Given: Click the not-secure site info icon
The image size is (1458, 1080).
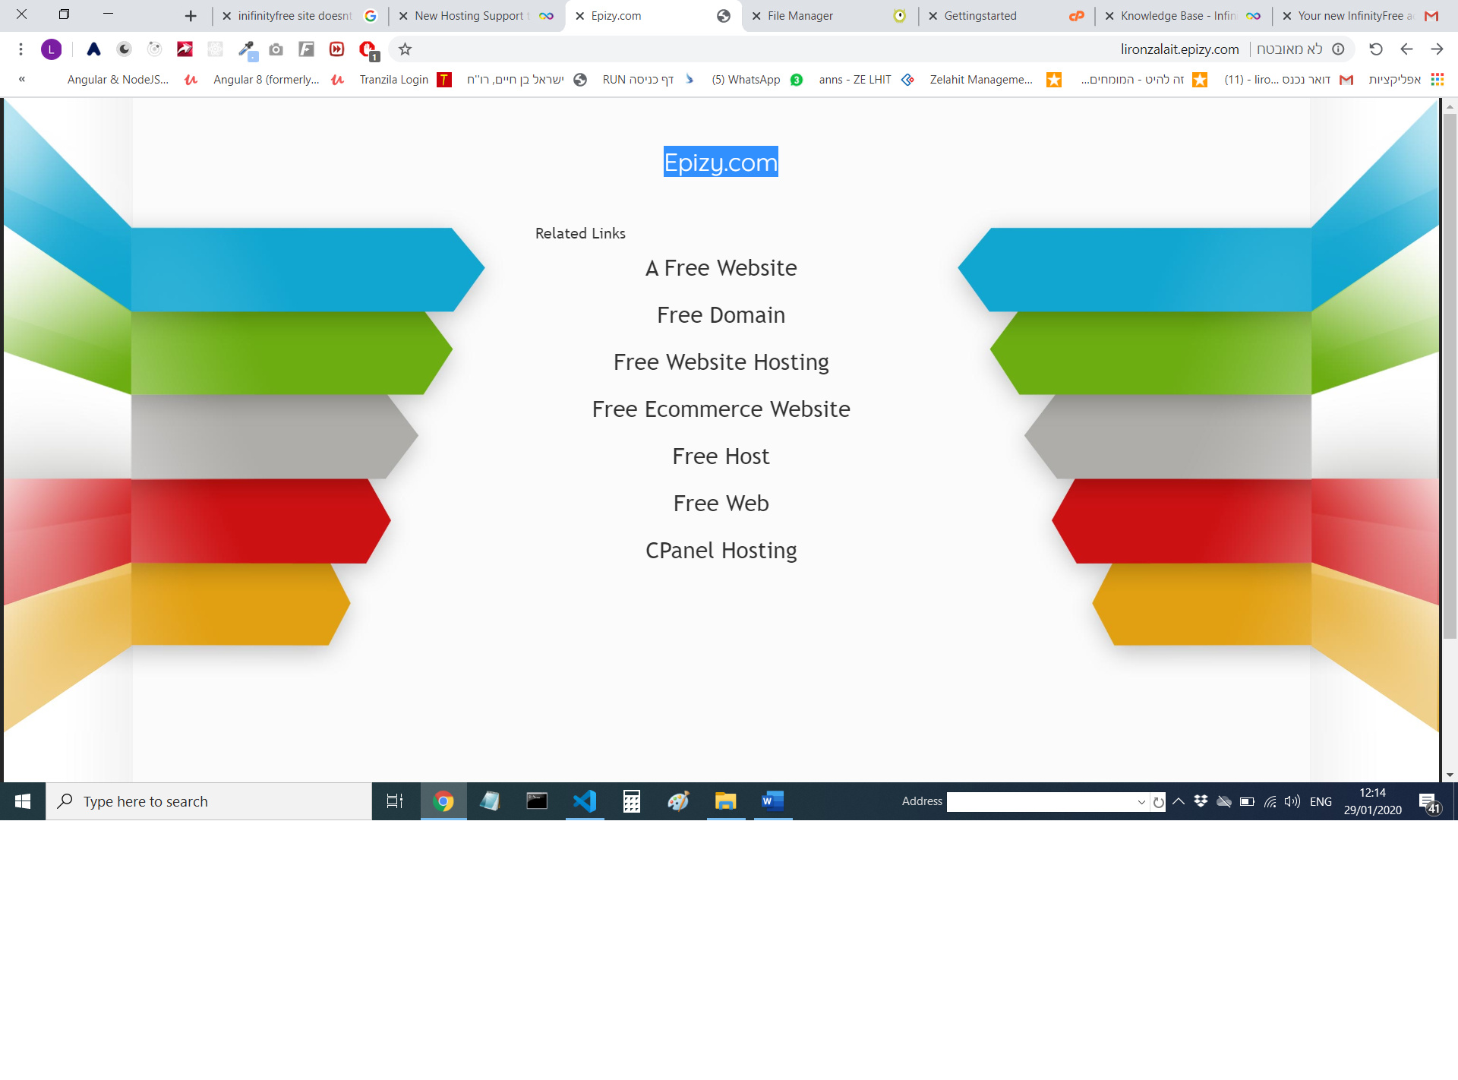Looking at the screenshot, I should [x=1338, y=49].
